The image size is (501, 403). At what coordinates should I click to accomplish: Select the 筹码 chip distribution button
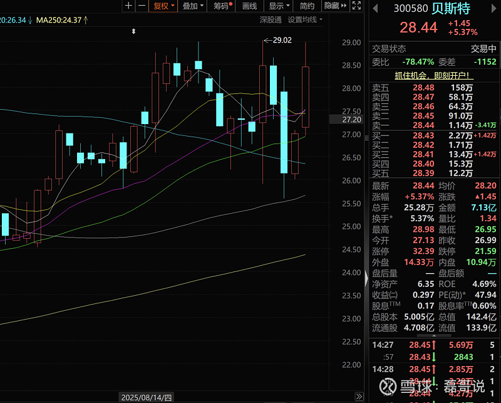coord(221,6)
